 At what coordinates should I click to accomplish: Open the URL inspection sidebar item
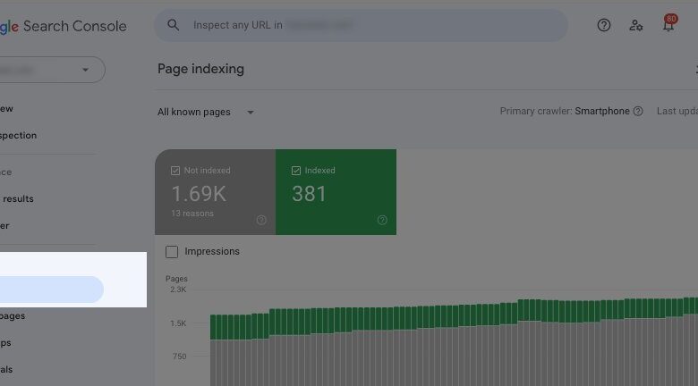pyautogui.click(x=18, y=135)
